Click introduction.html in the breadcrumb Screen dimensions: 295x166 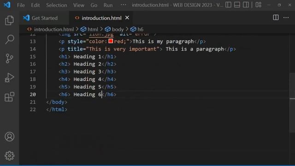coord(54,30)
